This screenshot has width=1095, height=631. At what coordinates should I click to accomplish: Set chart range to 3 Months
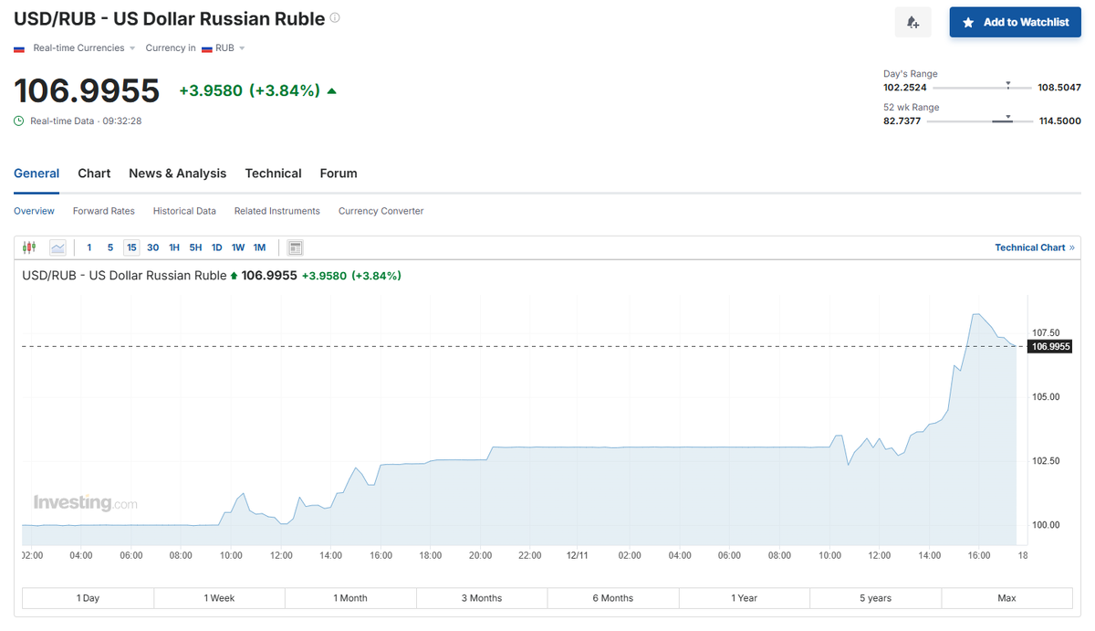[x=482, y=598]
